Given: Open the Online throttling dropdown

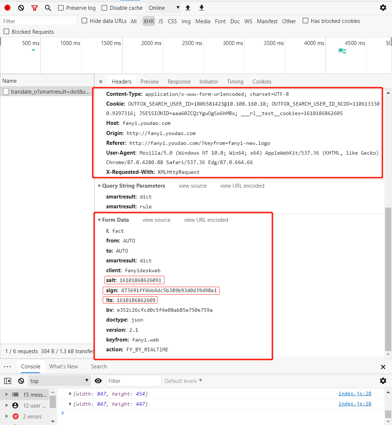Looking at the screenshot, I should point(164,8).
